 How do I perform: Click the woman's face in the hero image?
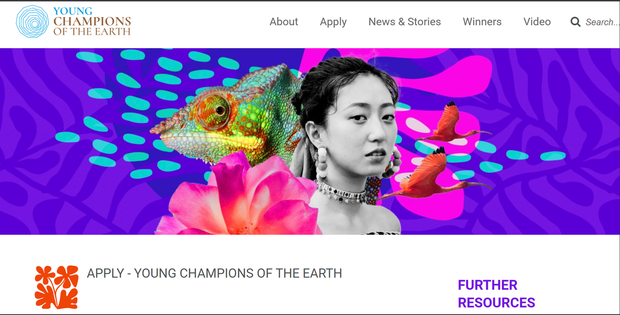click(x=364, y=124)
